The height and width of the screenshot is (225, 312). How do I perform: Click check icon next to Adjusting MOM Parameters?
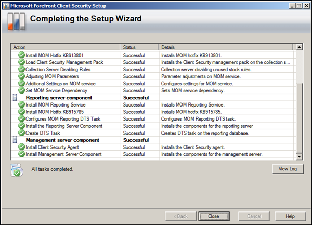(21, 76)
